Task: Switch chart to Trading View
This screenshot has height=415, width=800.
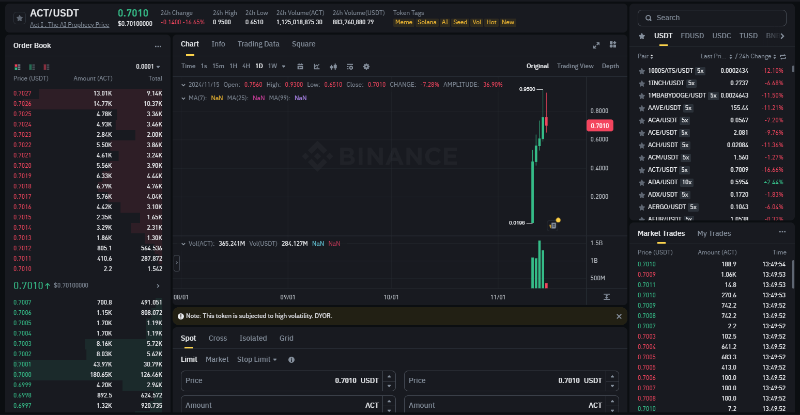Action: [575, 66]
